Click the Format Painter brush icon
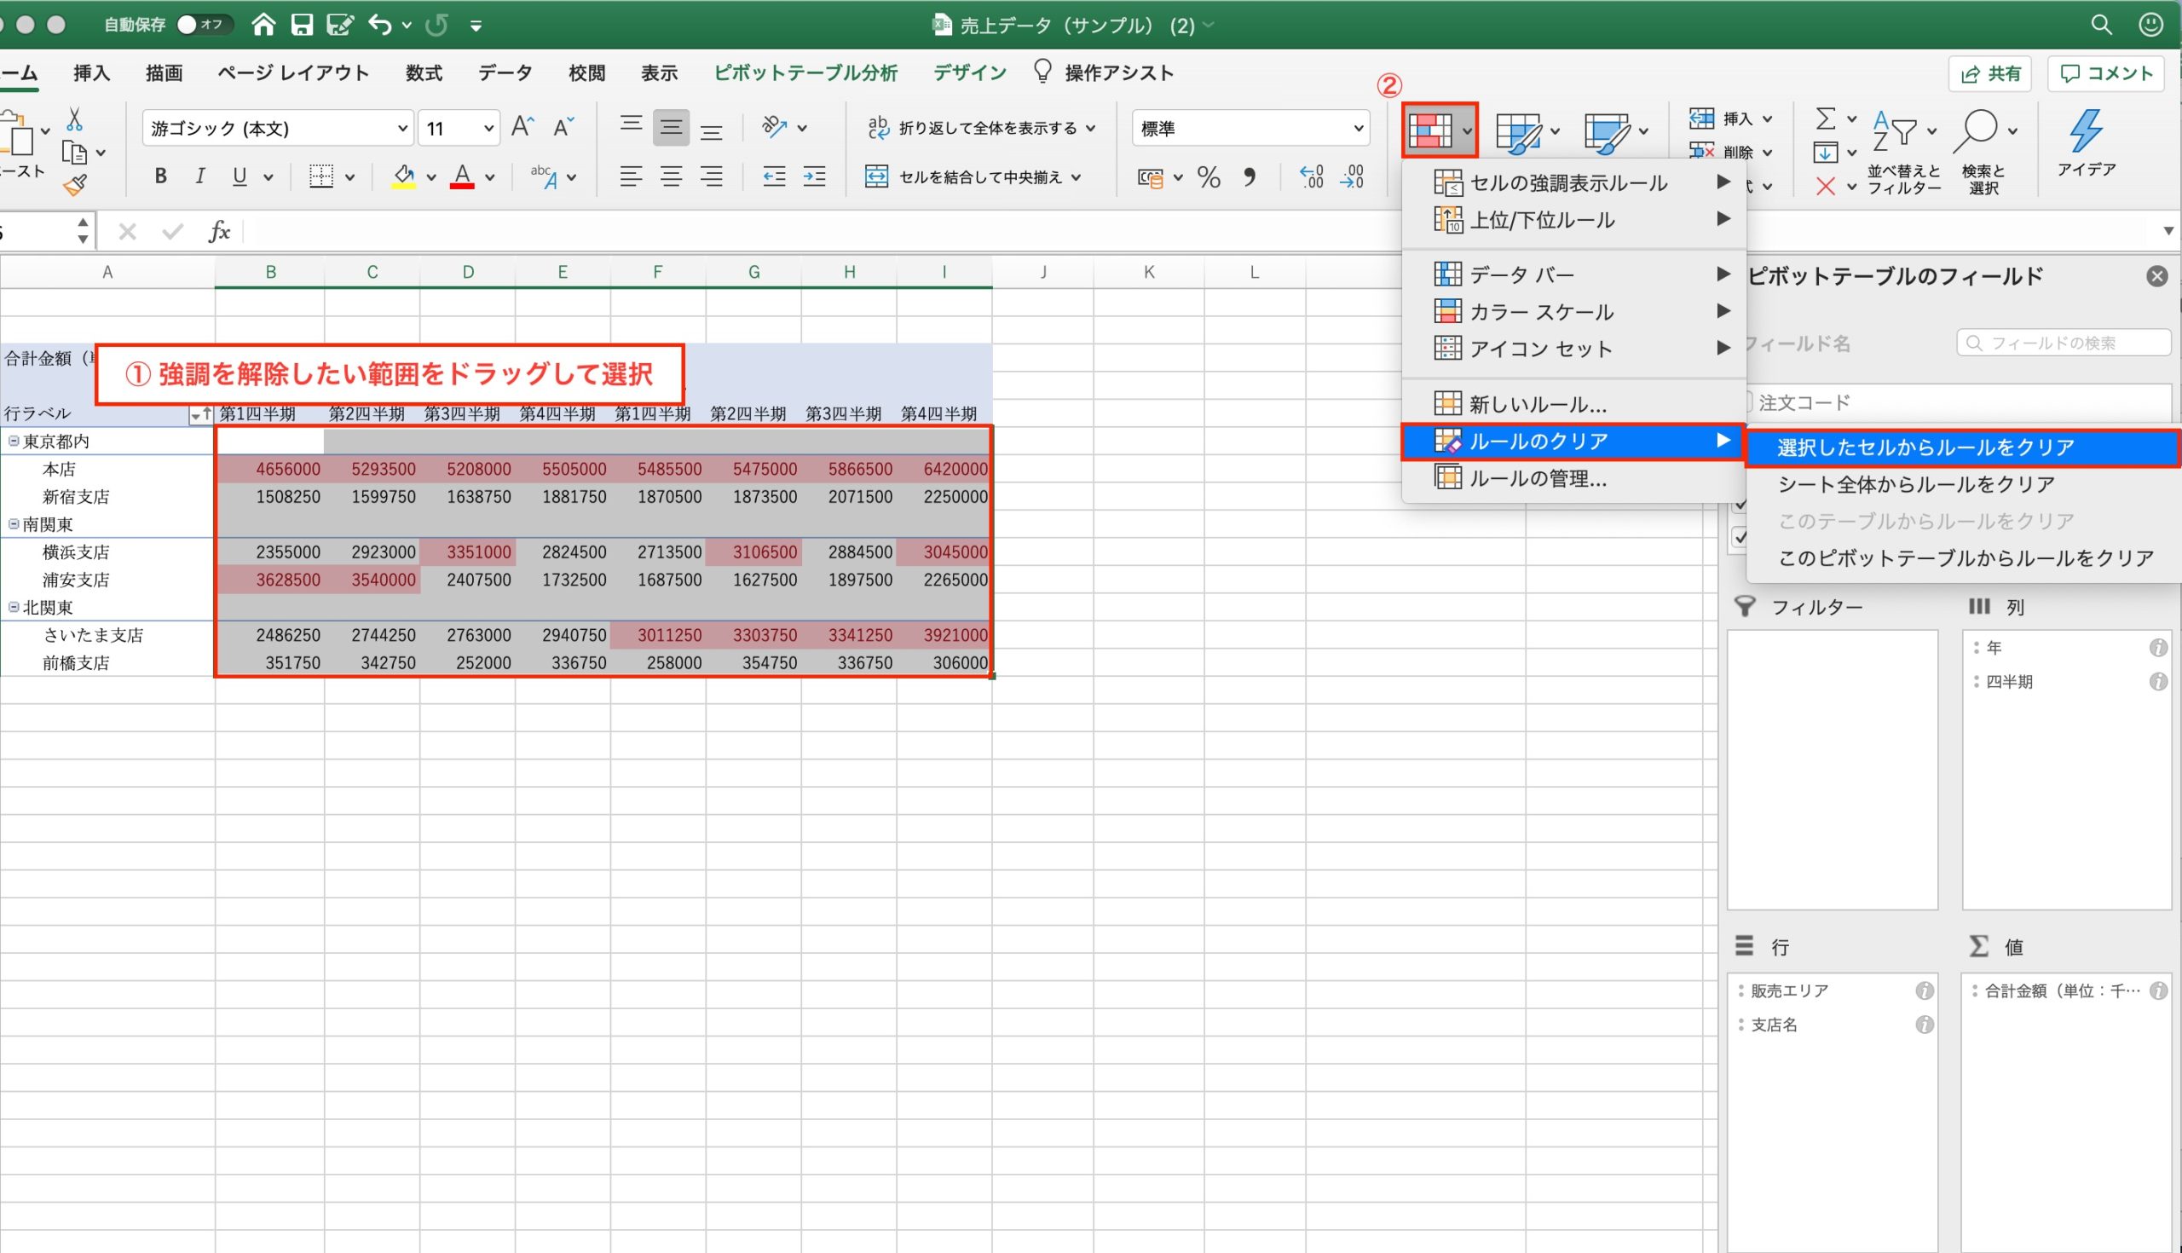This screenshot has width=2182, height=1253. 75,184
